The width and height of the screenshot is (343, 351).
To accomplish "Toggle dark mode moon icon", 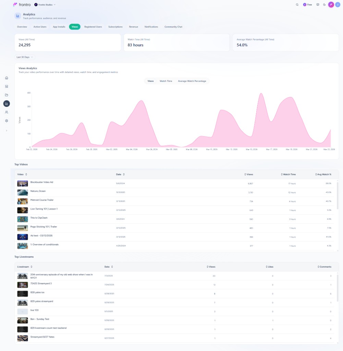I will [324, 5].
